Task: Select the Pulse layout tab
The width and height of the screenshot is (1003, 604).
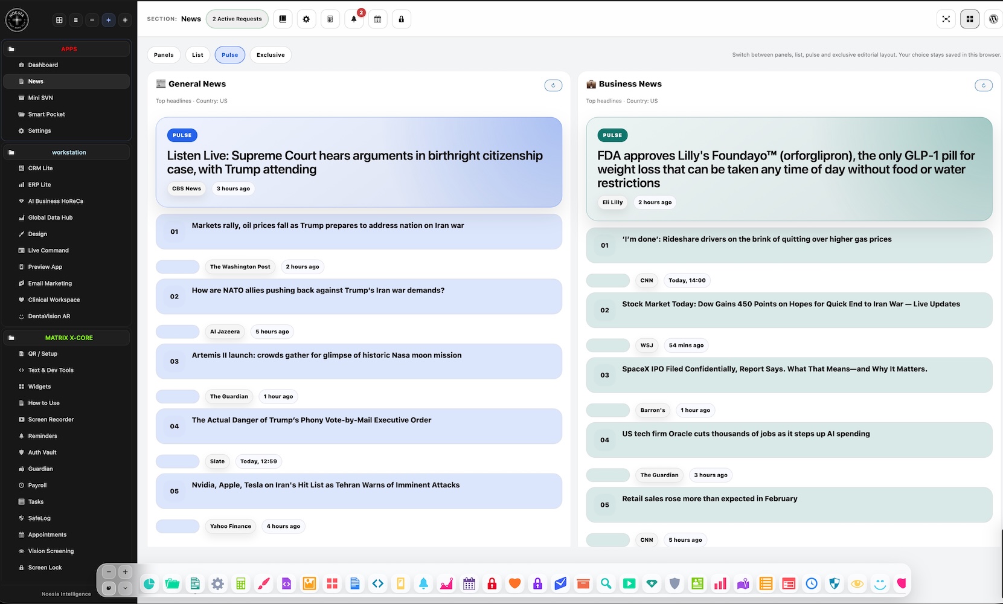Action: pyautogui.click(x=229, y=55)
